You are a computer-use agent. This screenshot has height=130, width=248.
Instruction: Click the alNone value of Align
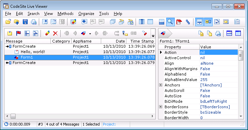pyautogui.click(x=207, y=63)
